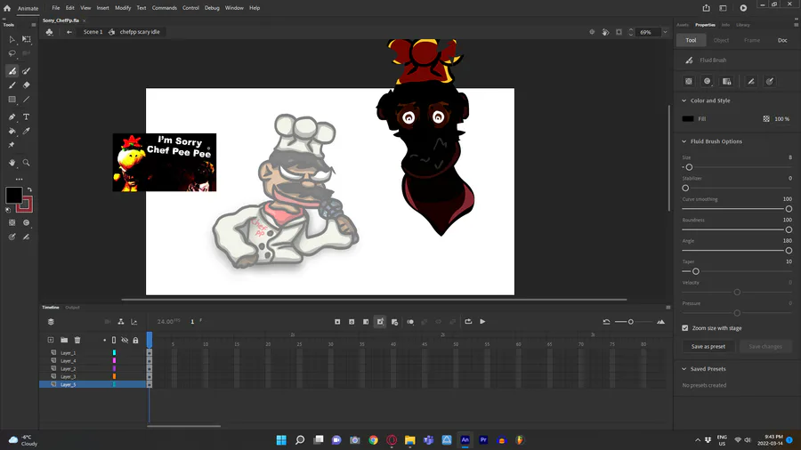Pick the Eyedropper tool
The height and width of the screenshot is (450, 801).
[x=26, y=131]
